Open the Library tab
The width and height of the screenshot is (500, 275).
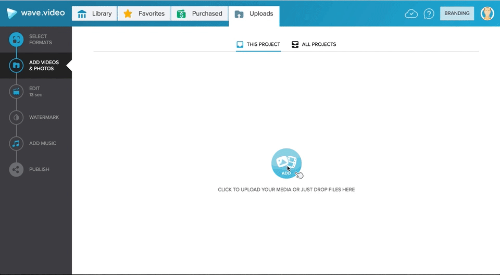coord(94,14)
